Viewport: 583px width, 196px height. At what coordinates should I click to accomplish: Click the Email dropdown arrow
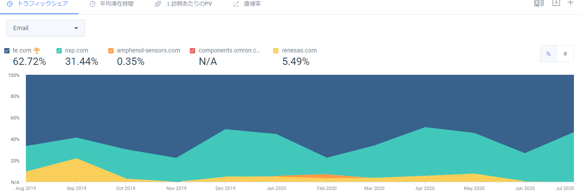[76, 28]
